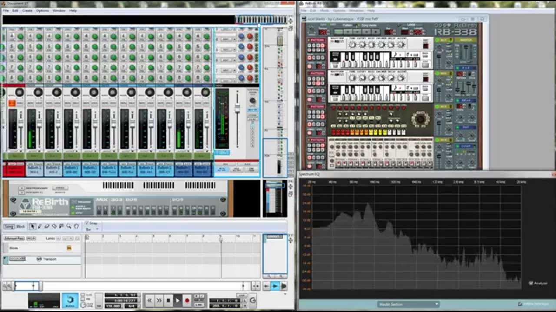Screen dimensions: 556x312
Task: Toggle the Analyzer checkbox in Spectrum EQ
Action: coord(531,283)
